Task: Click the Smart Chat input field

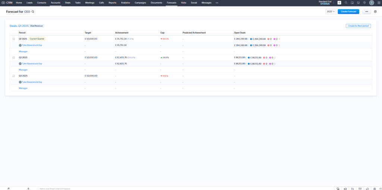Action: click(x=185, y=189)
